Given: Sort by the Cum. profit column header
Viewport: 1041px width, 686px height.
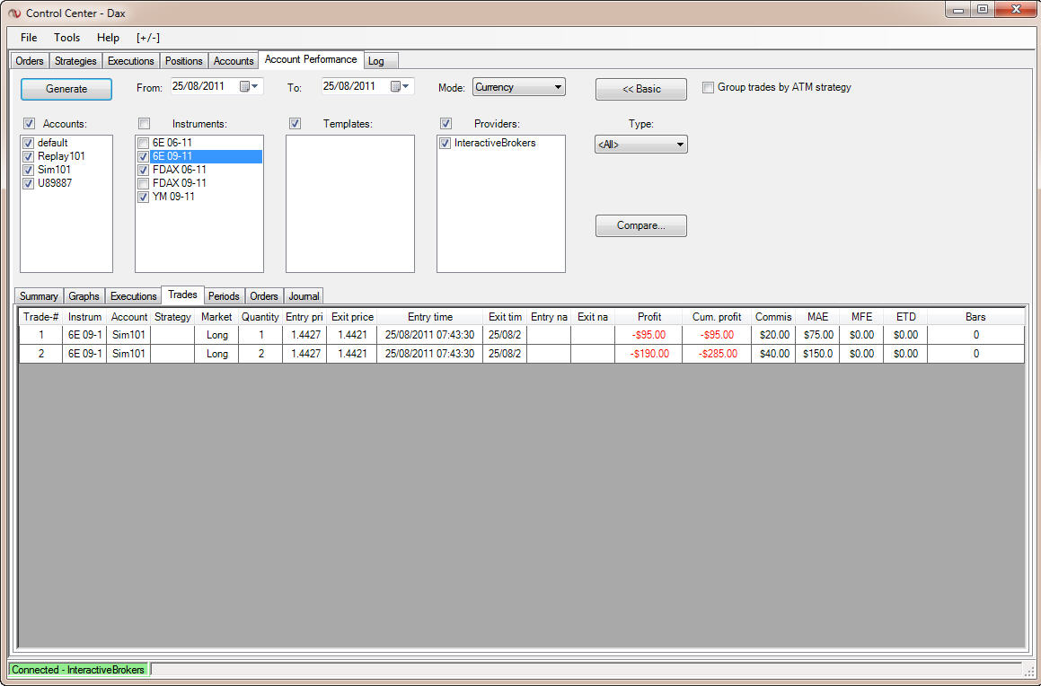Looking at the screenshot, I should pos(717,317).
